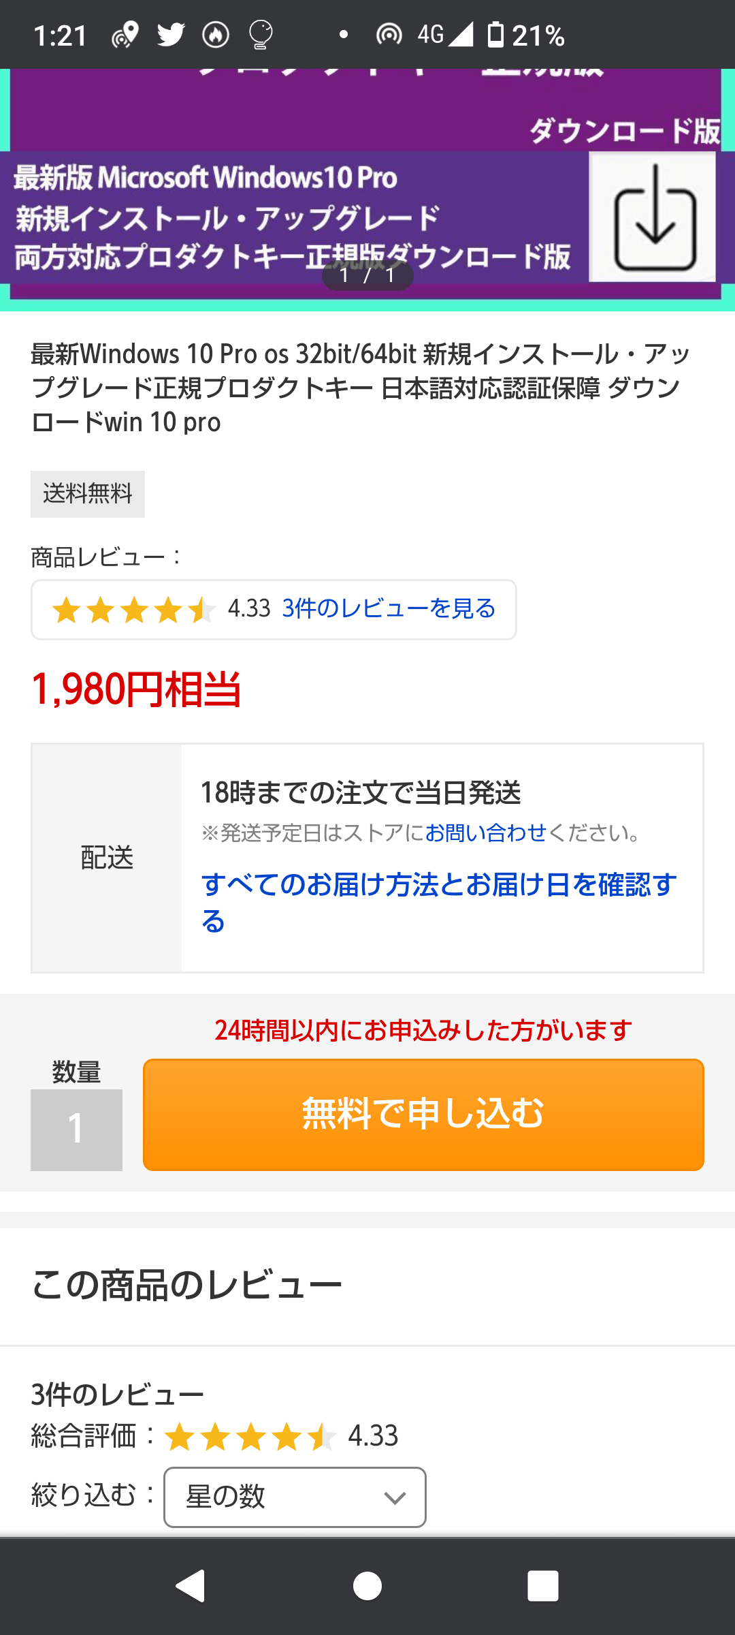Follow the お問い合わせ store inquiry link
735x1635 pixels.
pyautogui.click(x=485, y=832)
